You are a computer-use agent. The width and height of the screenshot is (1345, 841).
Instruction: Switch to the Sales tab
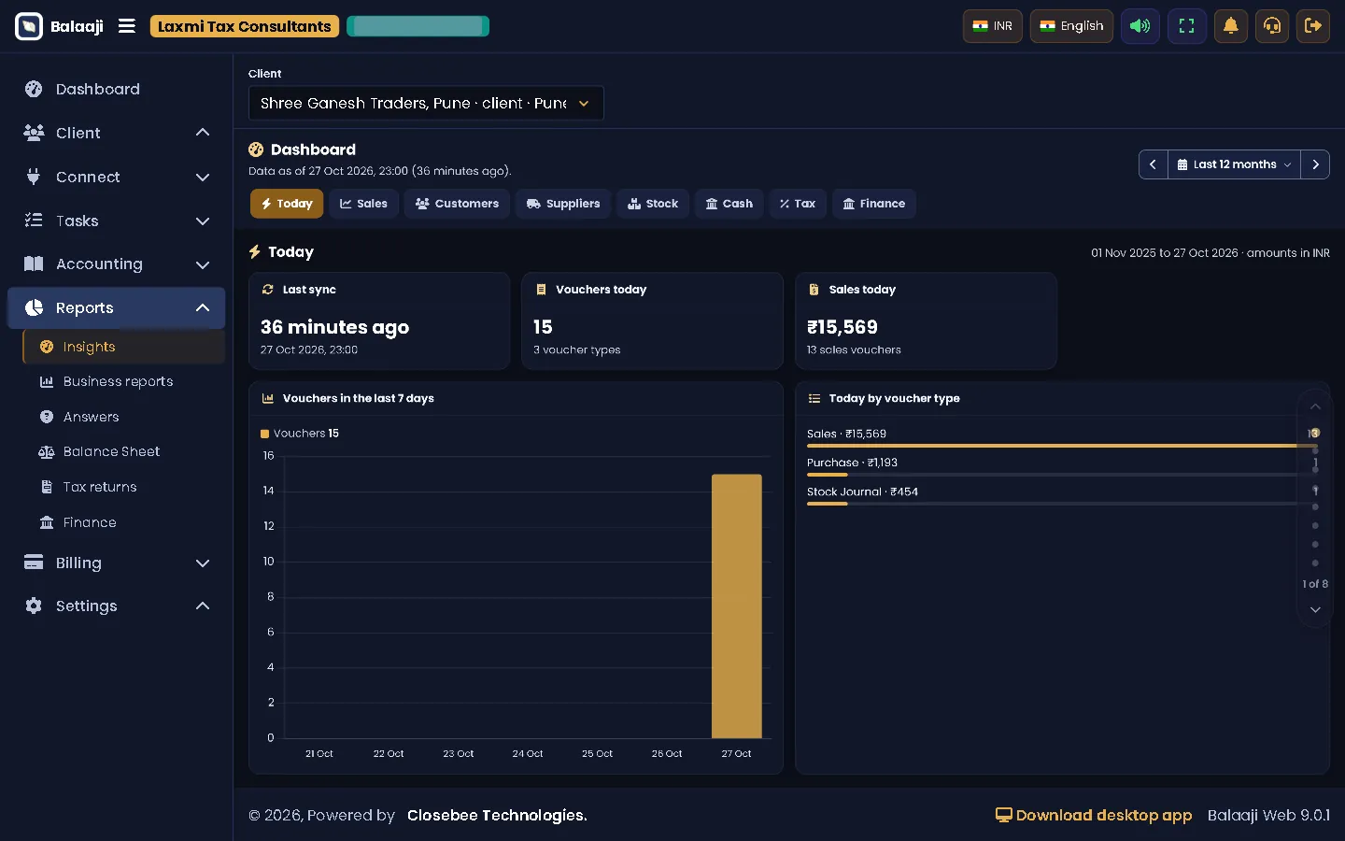click(x=363, y=204)
